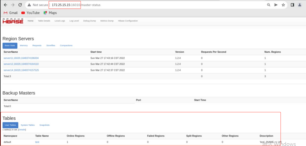Screen dimensions: 306x146
Task: Click the Description column header
Action: tap(266, 136)
